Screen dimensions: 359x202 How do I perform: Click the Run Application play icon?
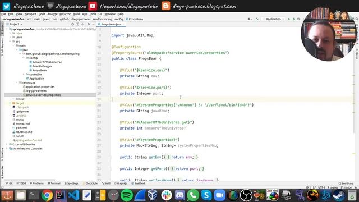[x=289, y=19]
